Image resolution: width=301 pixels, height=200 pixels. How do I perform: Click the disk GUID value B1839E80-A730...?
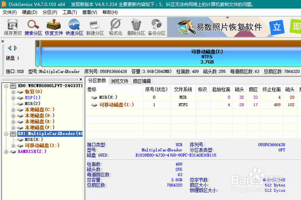[x=176, y=155]
